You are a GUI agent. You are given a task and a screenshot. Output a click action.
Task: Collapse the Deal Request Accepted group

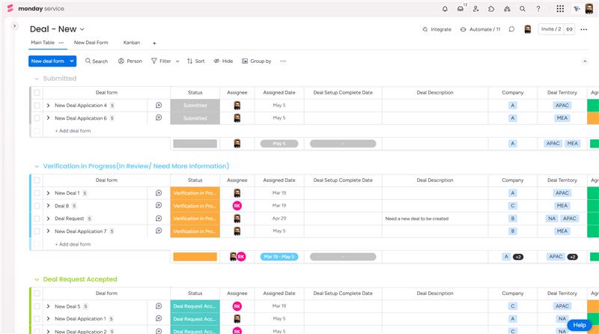(x=37, y=279)
